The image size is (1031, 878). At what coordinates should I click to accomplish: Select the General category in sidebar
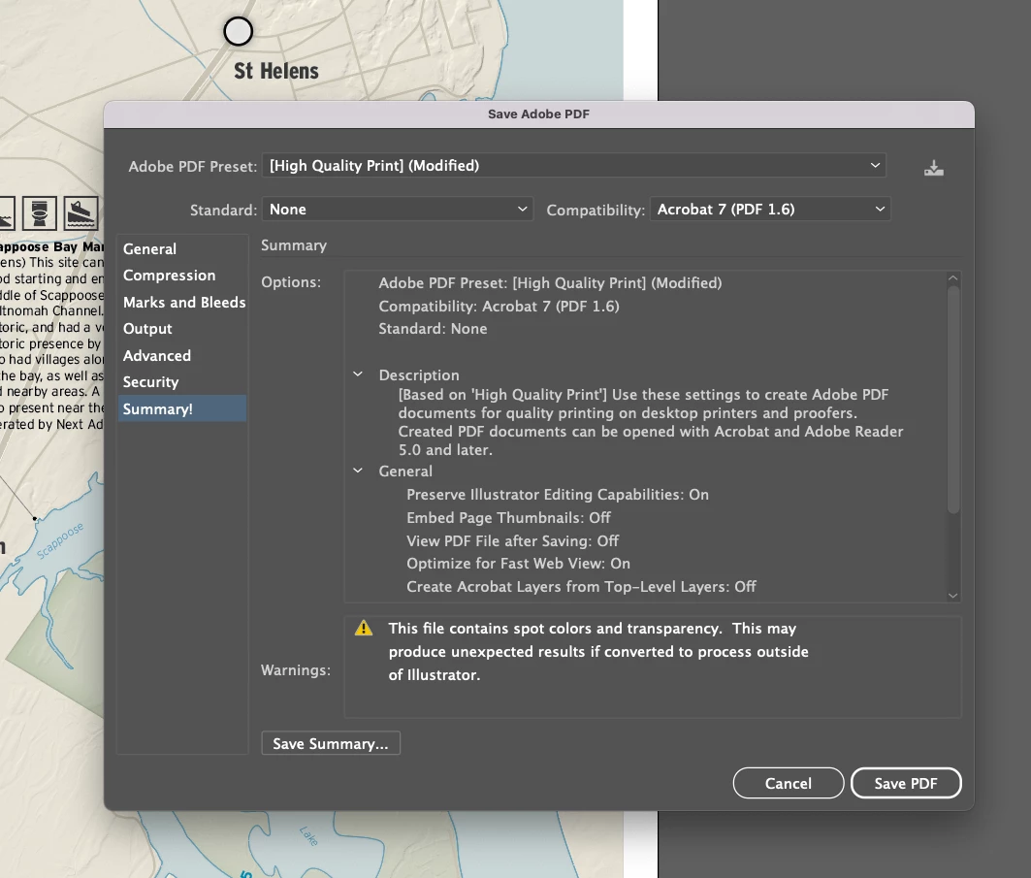coord(182,248)
